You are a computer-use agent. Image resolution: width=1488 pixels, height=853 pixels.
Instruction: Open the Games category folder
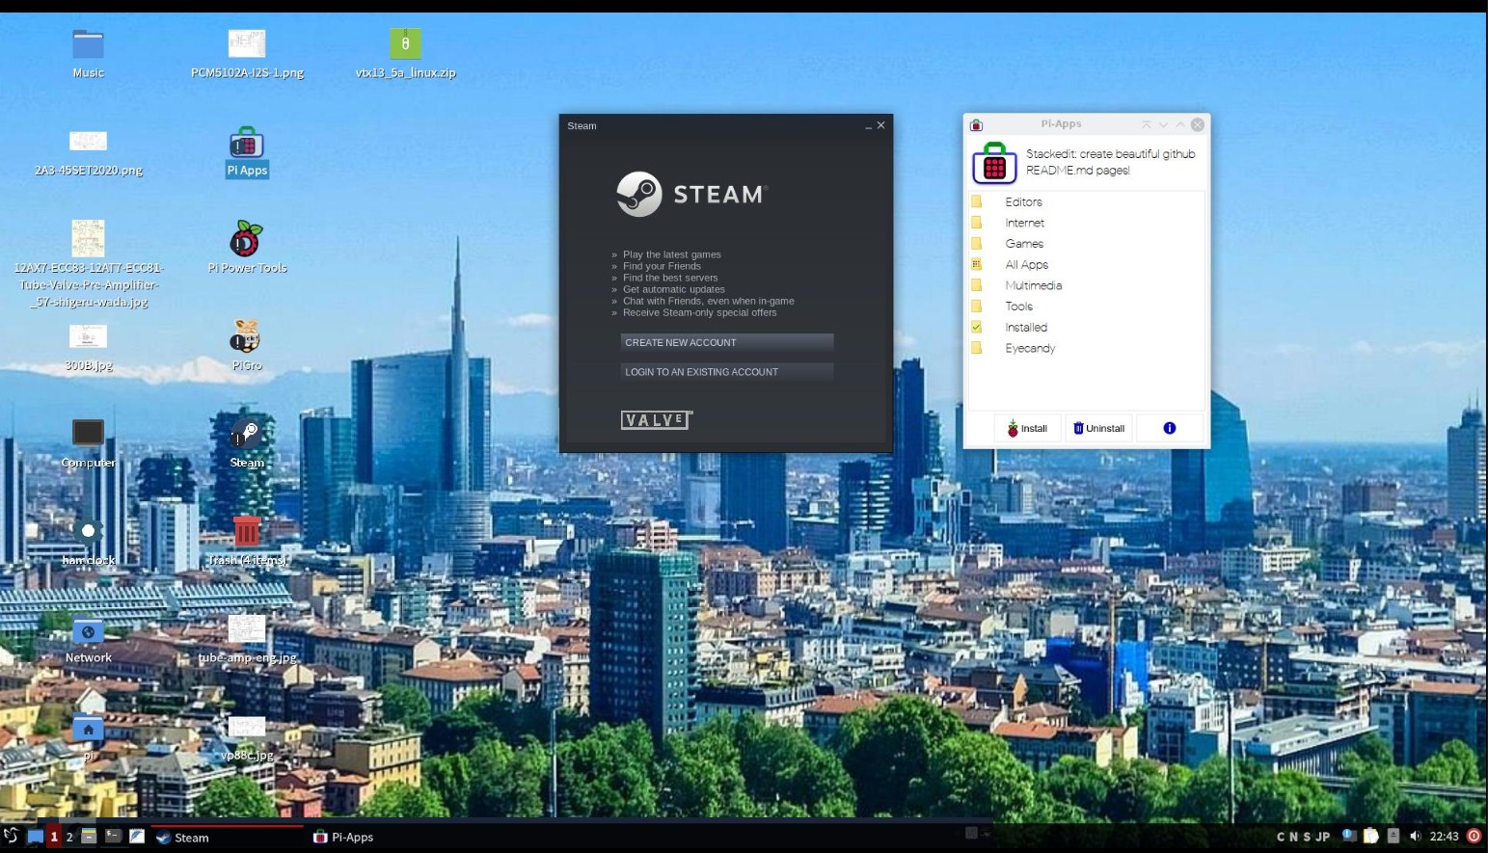(1023, 244)
